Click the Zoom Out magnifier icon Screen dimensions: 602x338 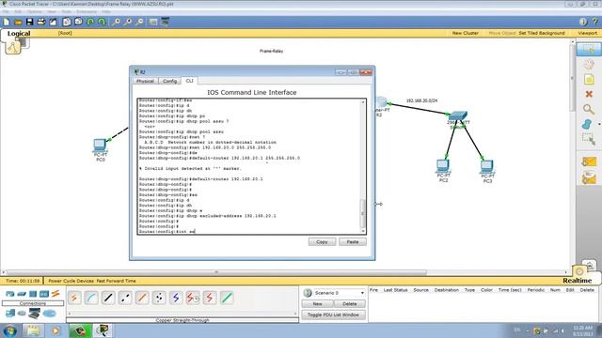139,22
